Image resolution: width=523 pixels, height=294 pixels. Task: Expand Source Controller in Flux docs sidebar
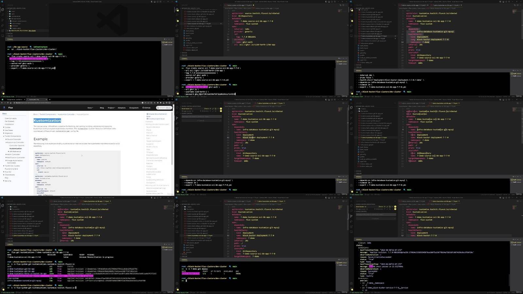(6, 139)
